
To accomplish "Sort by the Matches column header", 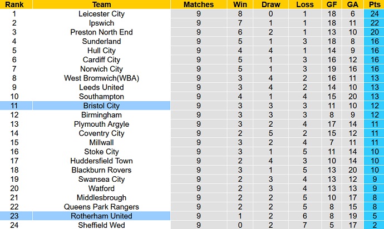I will (199, 4).
